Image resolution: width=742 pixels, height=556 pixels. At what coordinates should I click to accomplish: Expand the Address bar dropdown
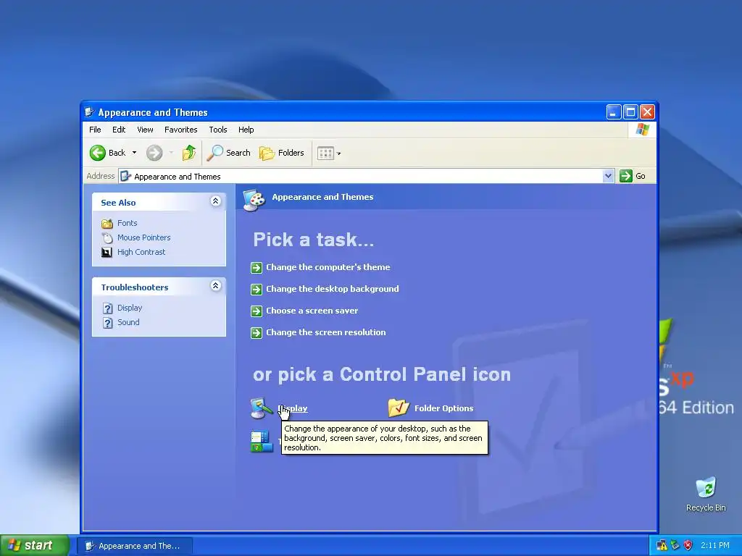click(x=608, y=177)
